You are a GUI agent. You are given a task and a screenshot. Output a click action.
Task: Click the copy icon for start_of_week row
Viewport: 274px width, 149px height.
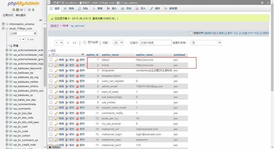(x=67, y=92)
